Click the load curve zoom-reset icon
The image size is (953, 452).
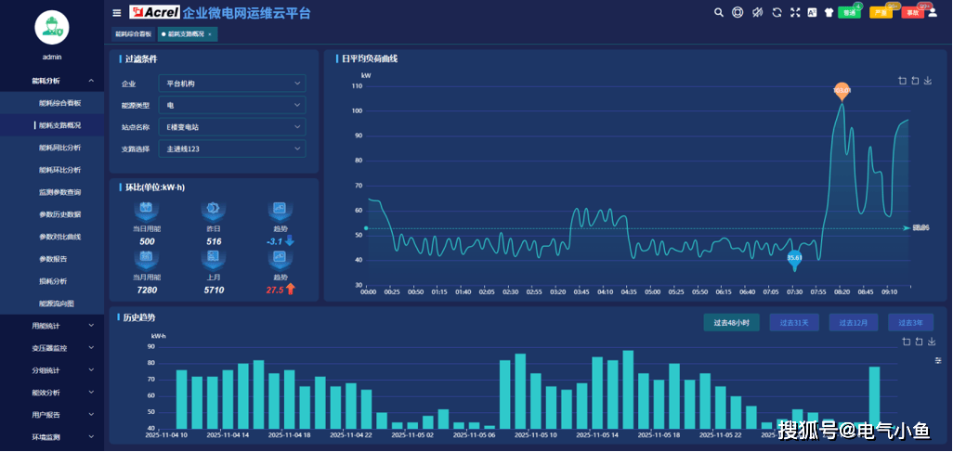tap(915, 80)
